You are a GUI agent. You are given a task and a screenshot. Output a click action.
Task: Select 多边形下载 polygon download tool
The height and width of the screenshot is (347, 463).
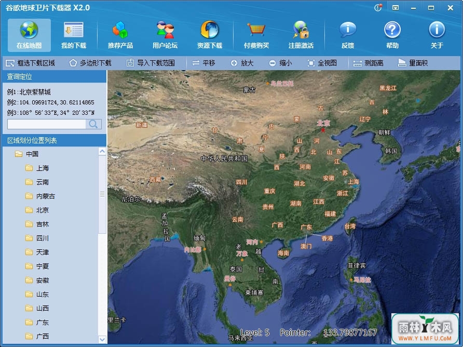click(x=90, y=63)
